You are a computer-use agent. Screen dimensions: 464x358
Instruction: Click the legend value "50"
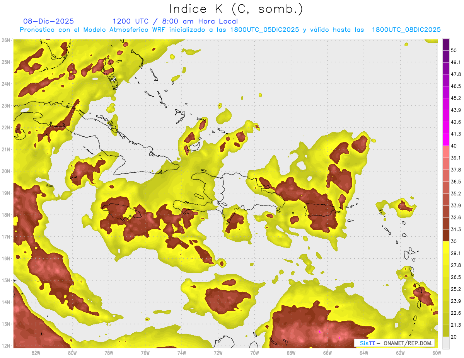(x=454, y=50)
